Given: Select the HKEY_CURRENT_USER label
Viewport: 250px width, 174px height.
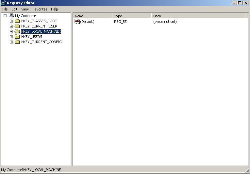Looking at the screenshot, I should [x=39, y=26].
